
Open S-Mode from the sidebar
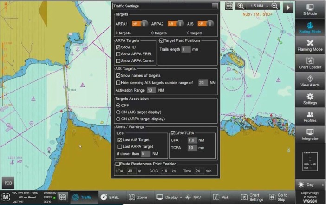pos(310,10)
